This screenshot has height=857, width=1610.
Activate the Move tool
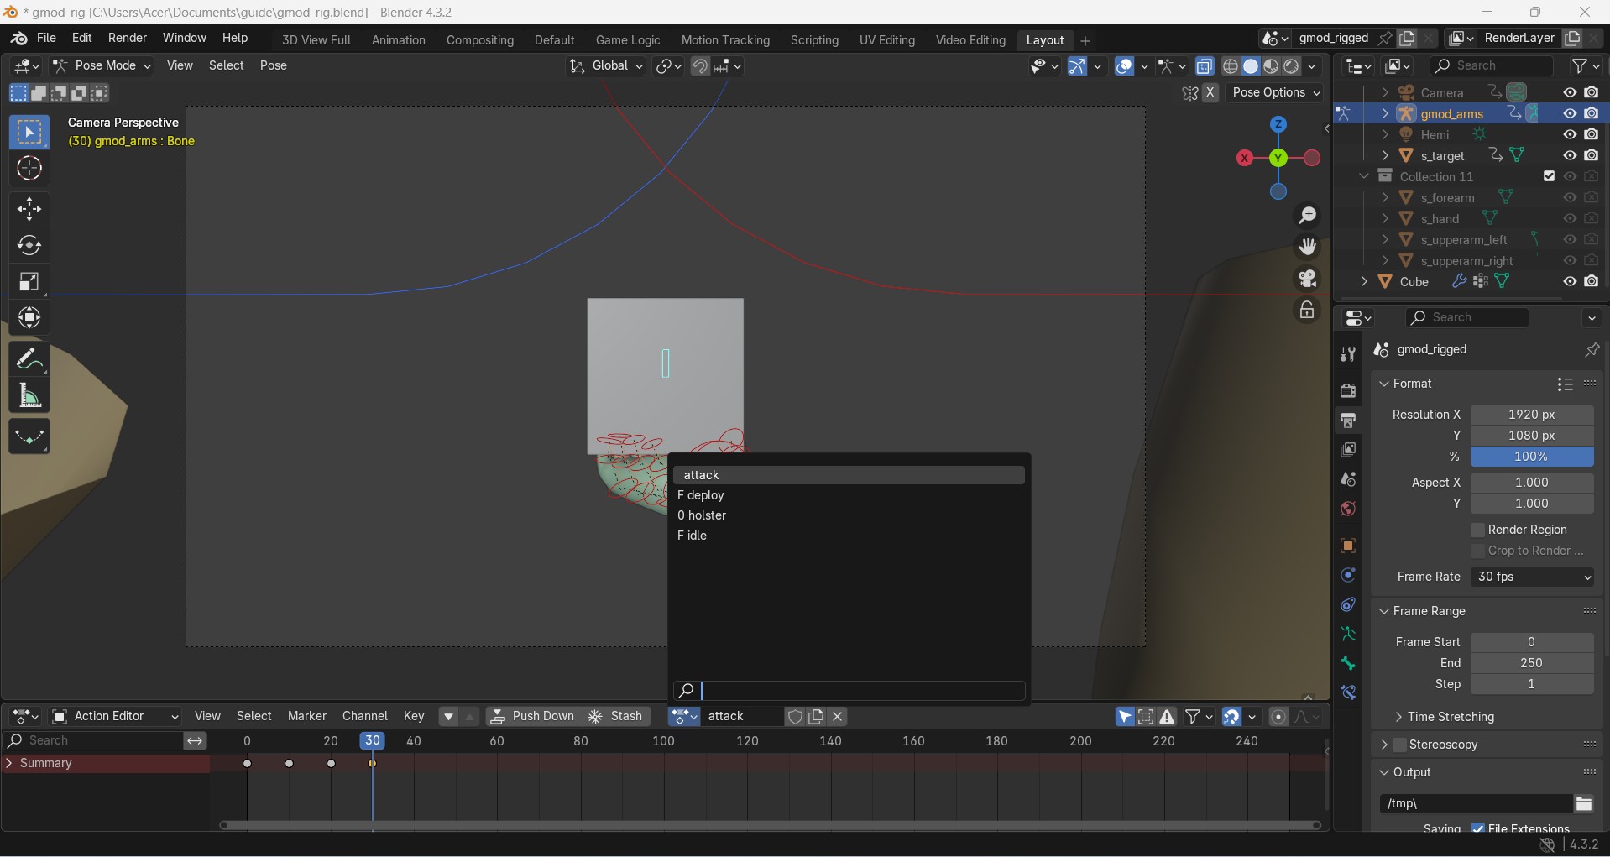coord(29,209)
